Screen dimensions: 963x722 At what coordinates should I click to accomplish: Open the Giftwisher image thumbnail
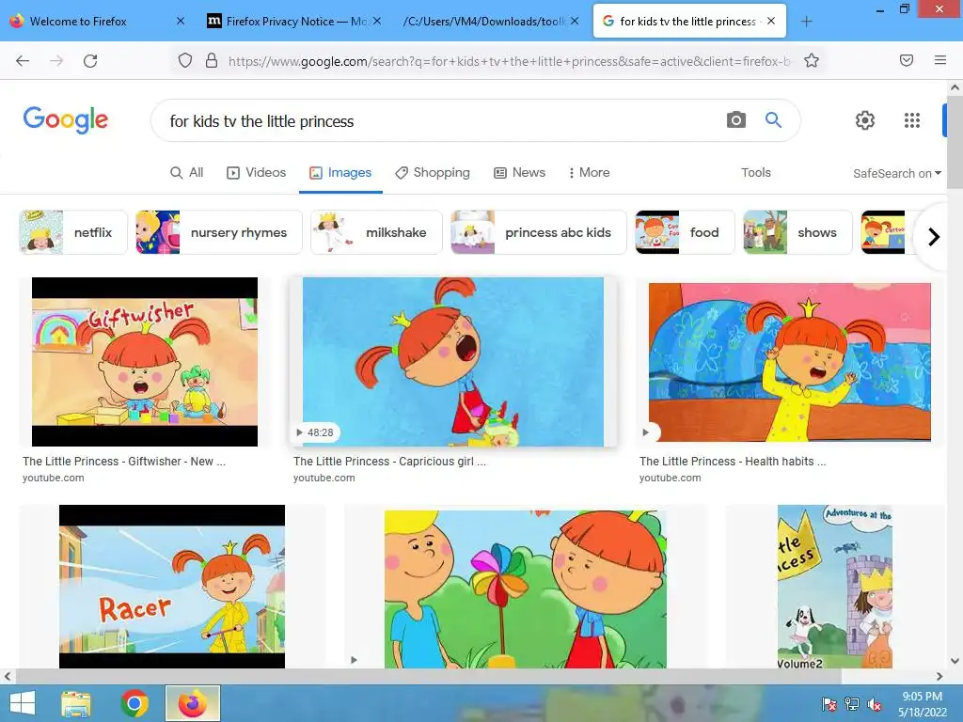pyautogui.click(x=145, y=362)
